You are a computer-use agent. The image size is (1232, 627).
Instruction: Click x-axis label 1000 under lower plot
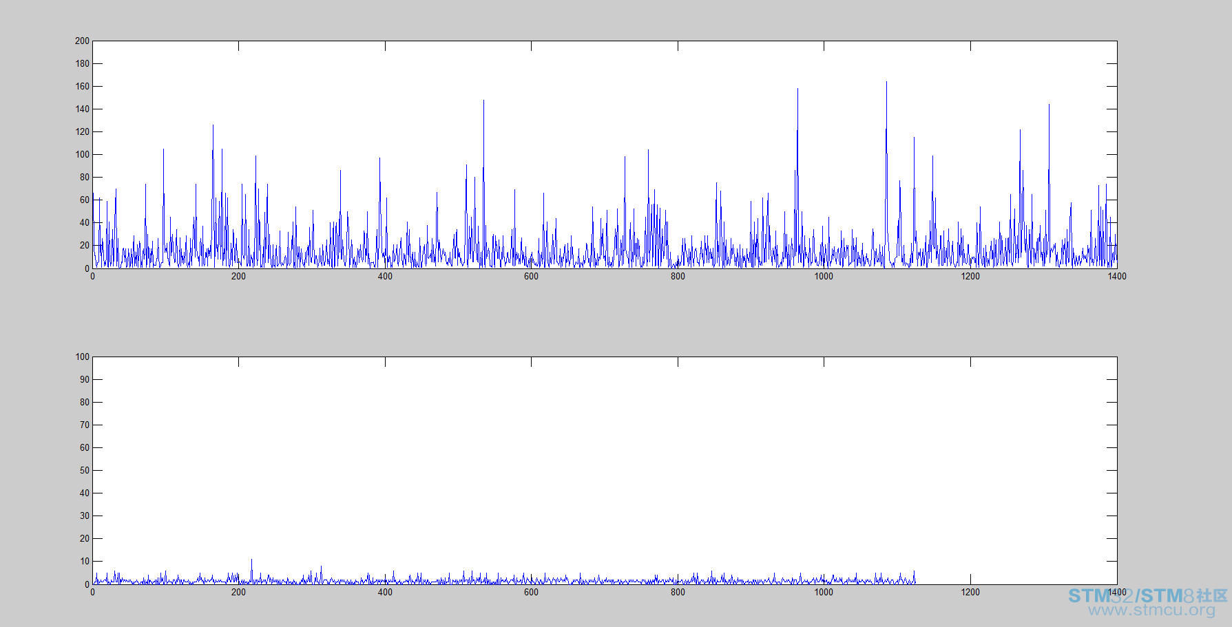tap(824, 592)
